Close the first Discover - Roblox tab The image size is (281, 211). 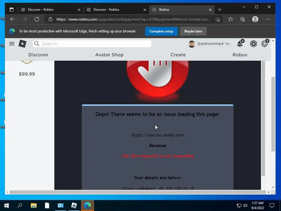[79, 10]
